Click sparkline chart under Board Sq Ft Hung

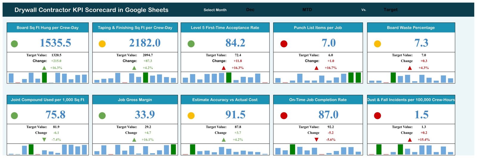(x=48, y=78)
